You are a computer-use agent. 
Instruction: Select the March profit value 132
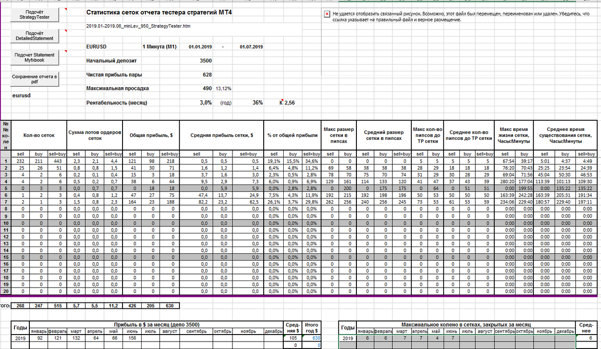[76, 338]
